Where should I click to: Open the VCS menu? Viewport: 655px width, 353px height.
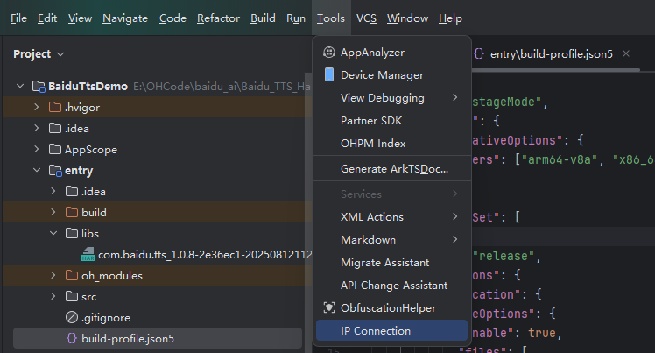(x=366, y=18)
